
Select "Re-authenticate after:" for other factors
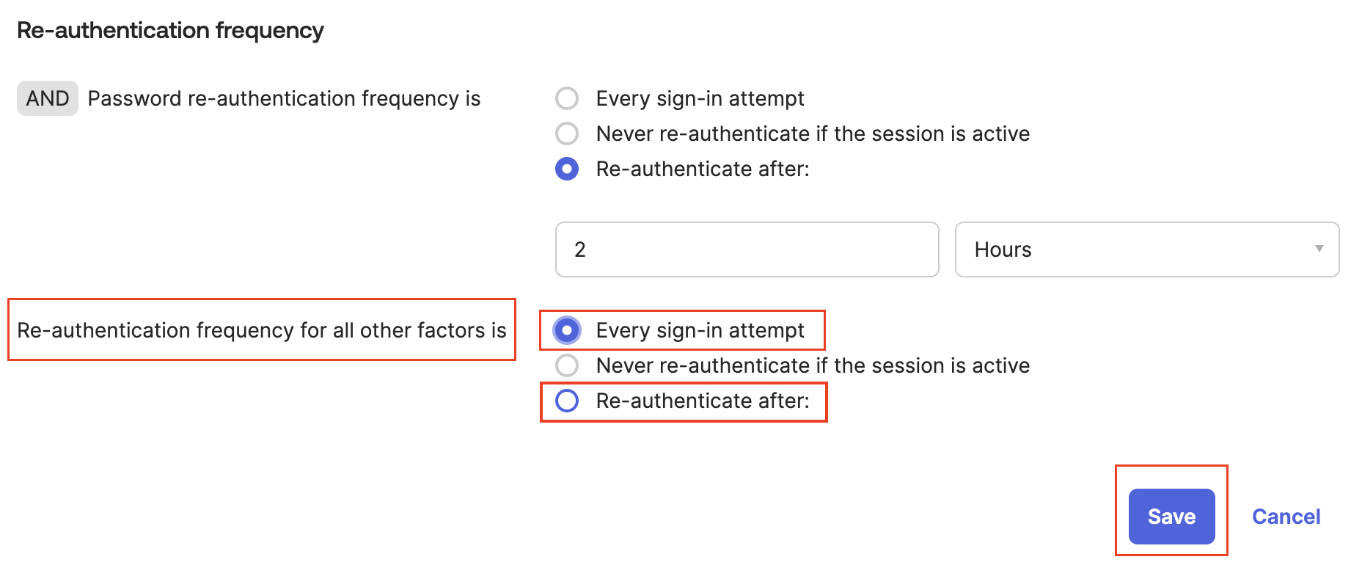[566, 401]
